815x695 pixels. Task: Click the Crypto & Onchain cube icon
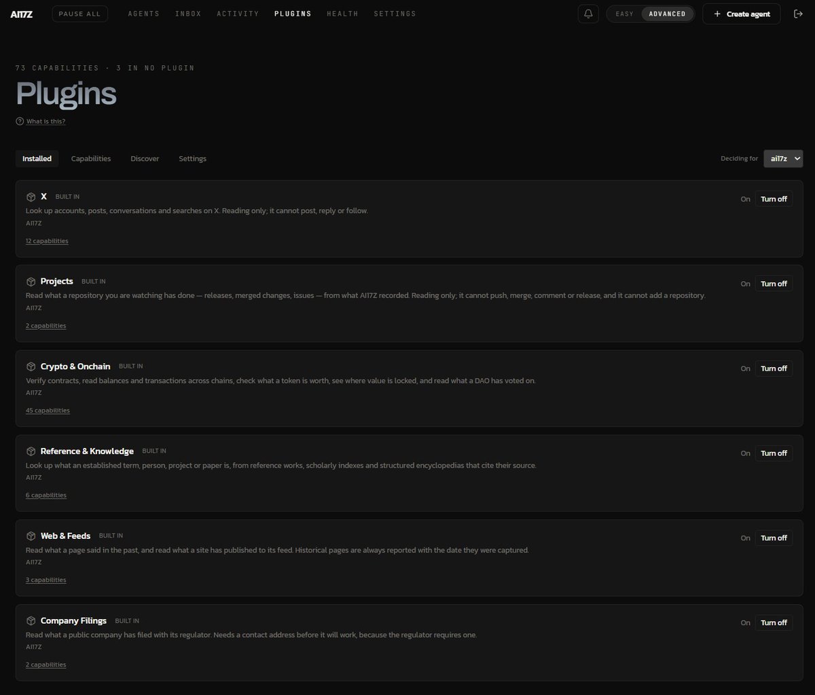tap(31, 367)
